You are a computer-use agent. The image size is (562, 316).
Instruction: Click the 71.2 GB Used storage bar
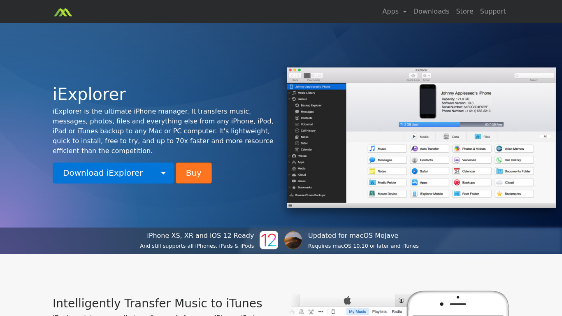point(429,124)
